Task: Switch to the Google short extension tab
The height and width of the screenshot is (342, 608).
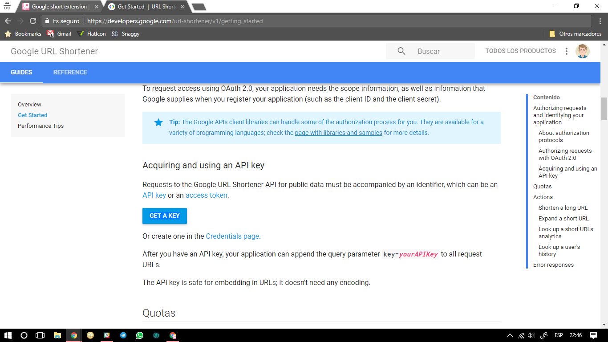Action: [59, 7]
